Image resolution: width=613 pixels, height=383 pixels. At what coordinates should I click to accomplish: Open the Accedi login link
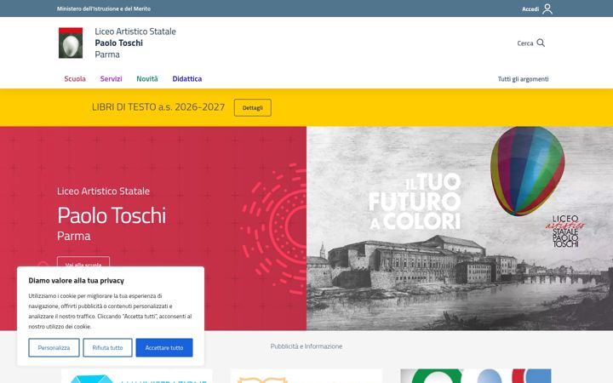[530, 9]
